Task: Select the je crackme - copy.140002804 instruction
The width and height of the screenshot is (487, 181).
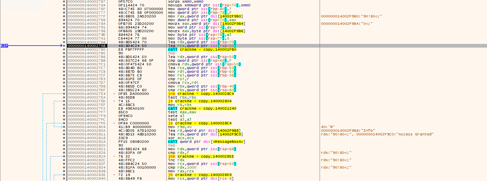Action: click(x=200, y=101)
